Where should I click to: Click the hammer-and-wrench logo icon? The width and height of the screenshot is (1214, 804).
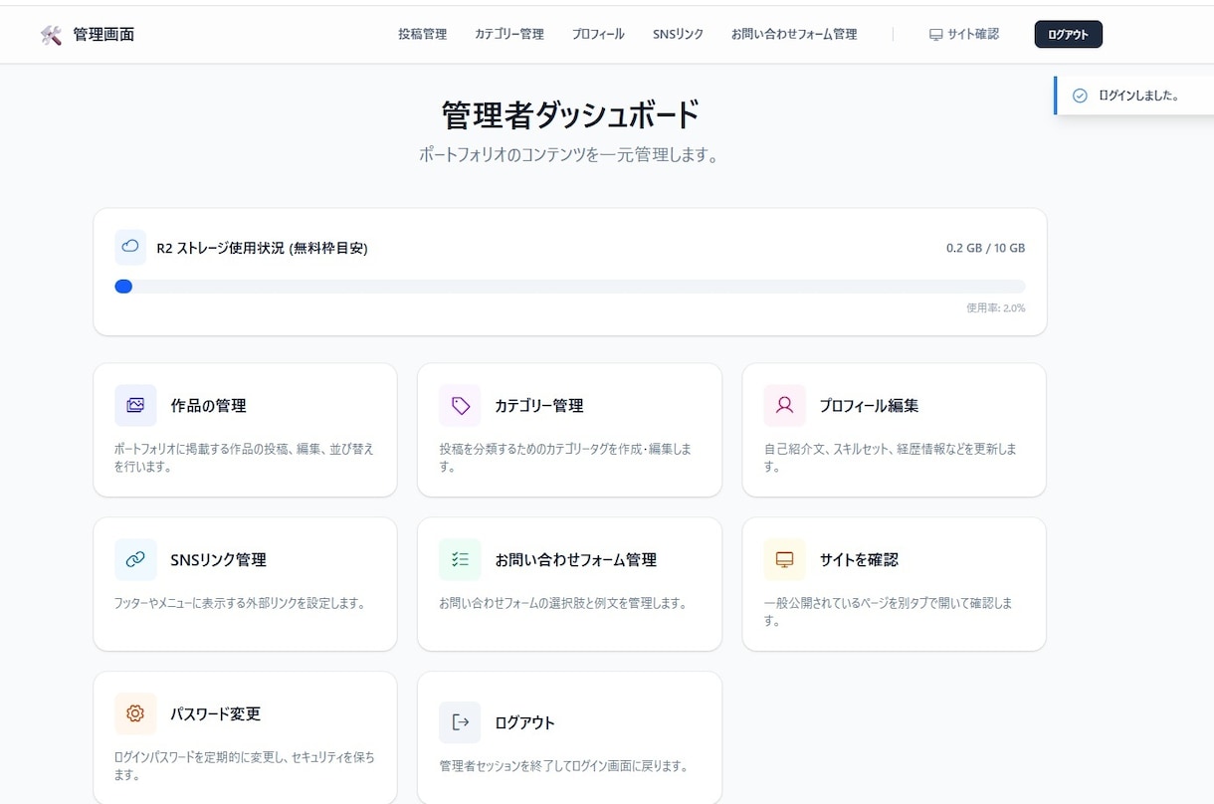click(x=51, y=35)
